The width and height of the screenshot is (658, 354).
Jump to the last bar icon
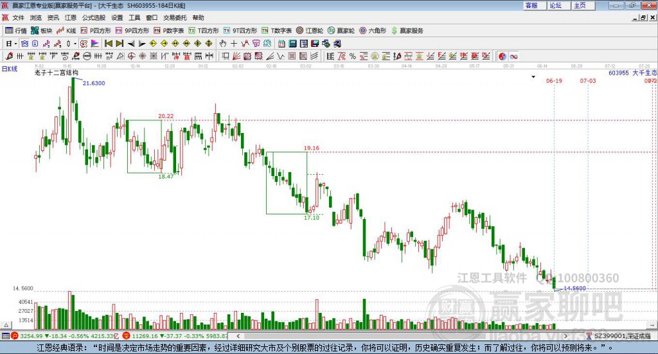120,44
